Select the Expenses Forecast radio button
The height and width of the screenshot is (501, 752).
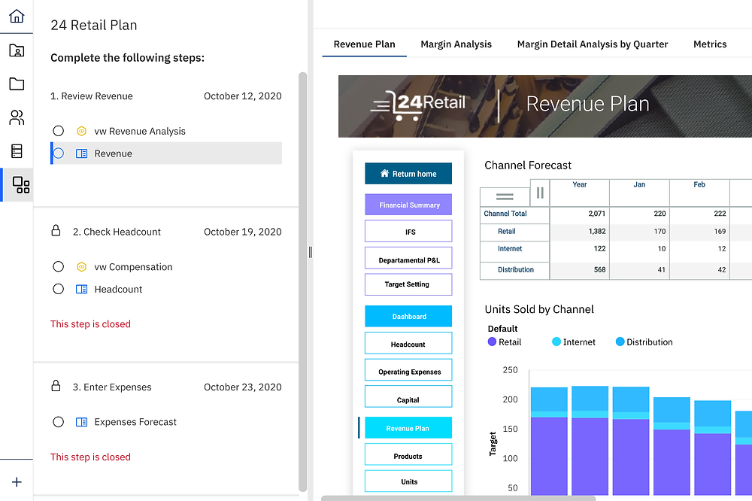click(x=59, y=422)
